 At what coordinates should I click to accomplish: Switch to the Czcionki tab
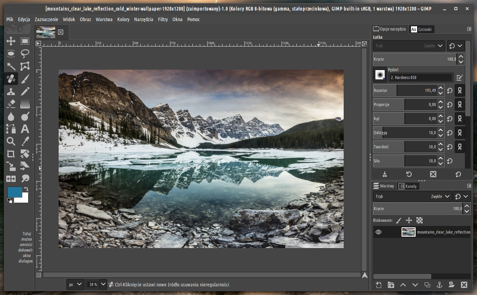[421, 29]
